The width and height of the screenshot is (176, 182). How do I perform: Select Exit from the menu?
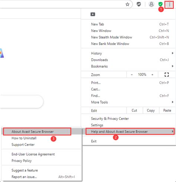pos(128,141)
